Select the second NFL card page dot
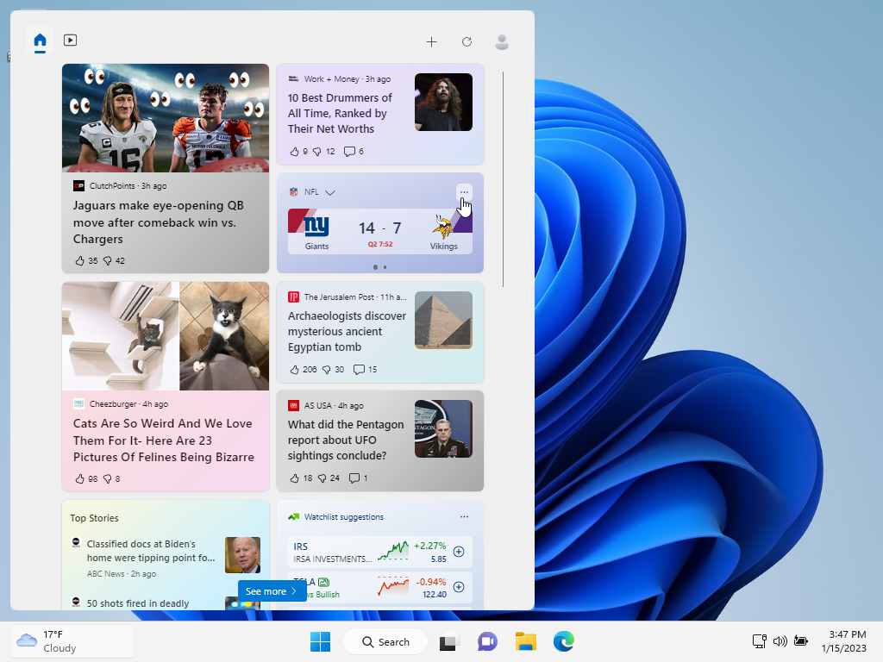Viewport: 883px width, 662px height. tap(385, 267)
